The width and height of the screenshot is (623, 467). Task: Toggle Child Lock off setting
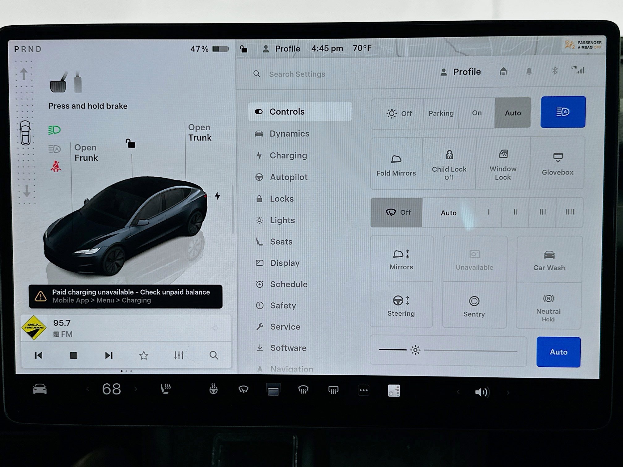pos(449,164)
